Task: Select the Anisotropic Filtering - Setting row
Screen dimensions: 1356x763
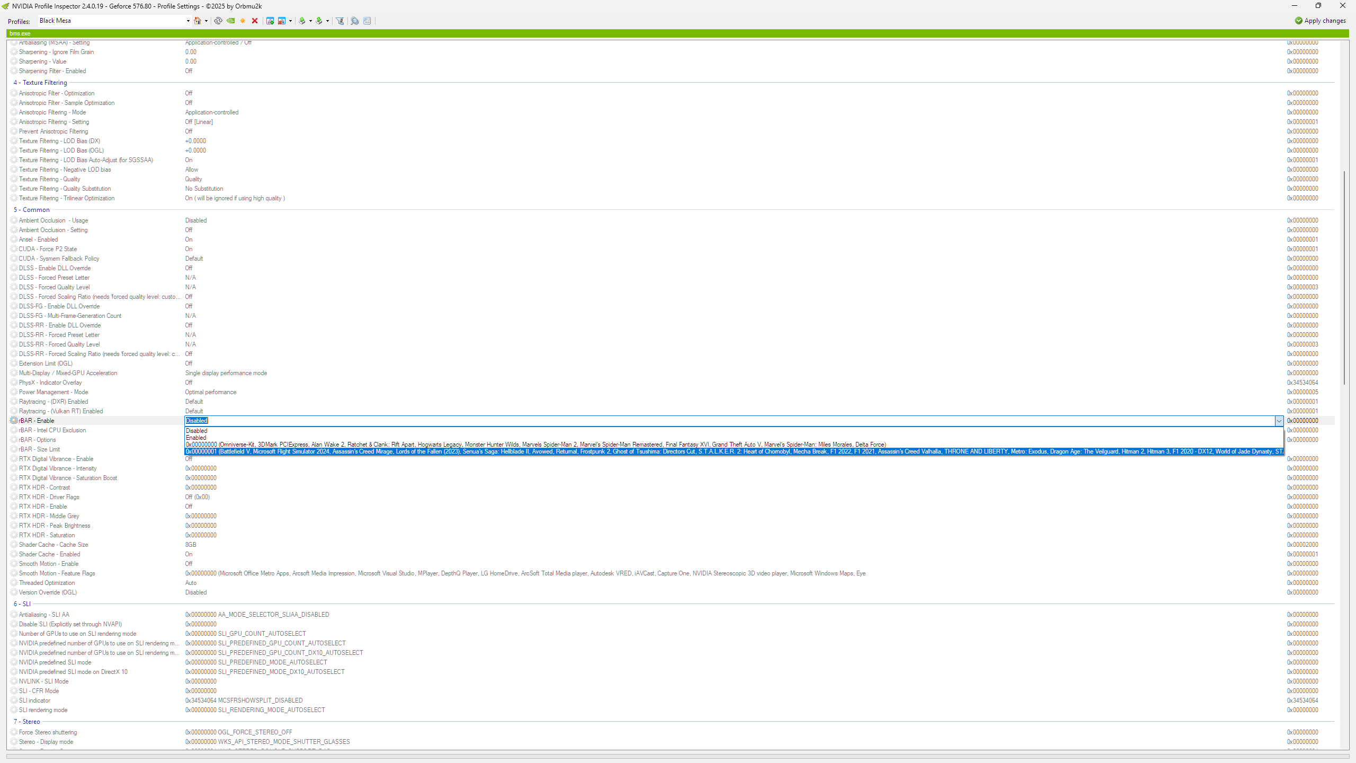Action: [672, 122]
